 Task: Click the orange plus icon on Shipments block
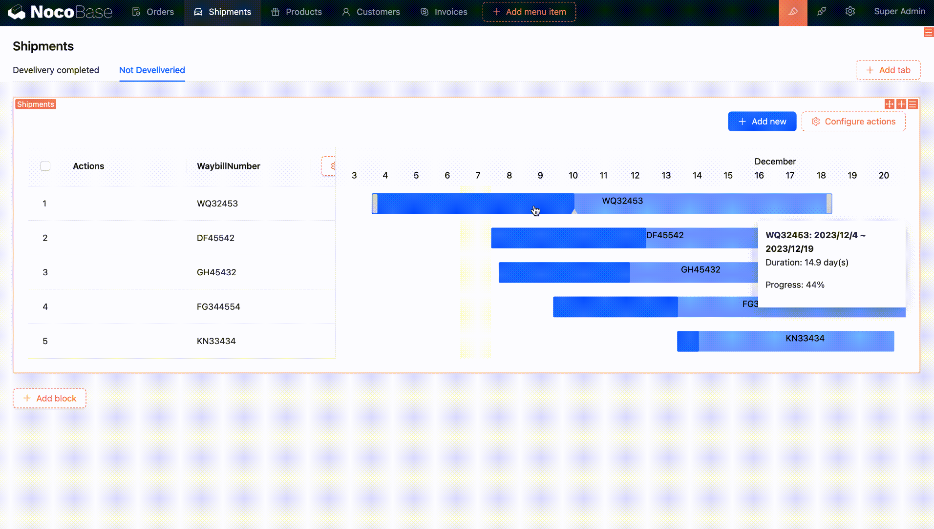[x=901, y=104]
